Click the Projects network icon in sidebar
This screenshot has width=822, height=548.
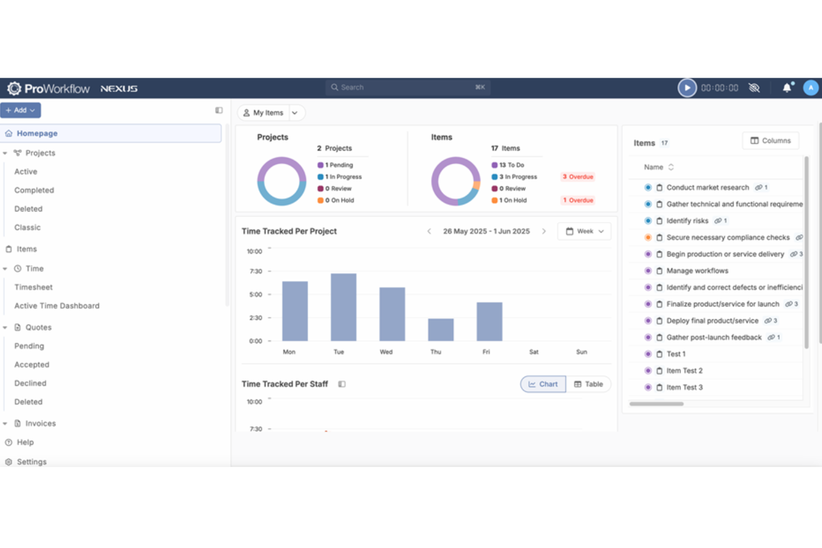(x=17, y=153)
